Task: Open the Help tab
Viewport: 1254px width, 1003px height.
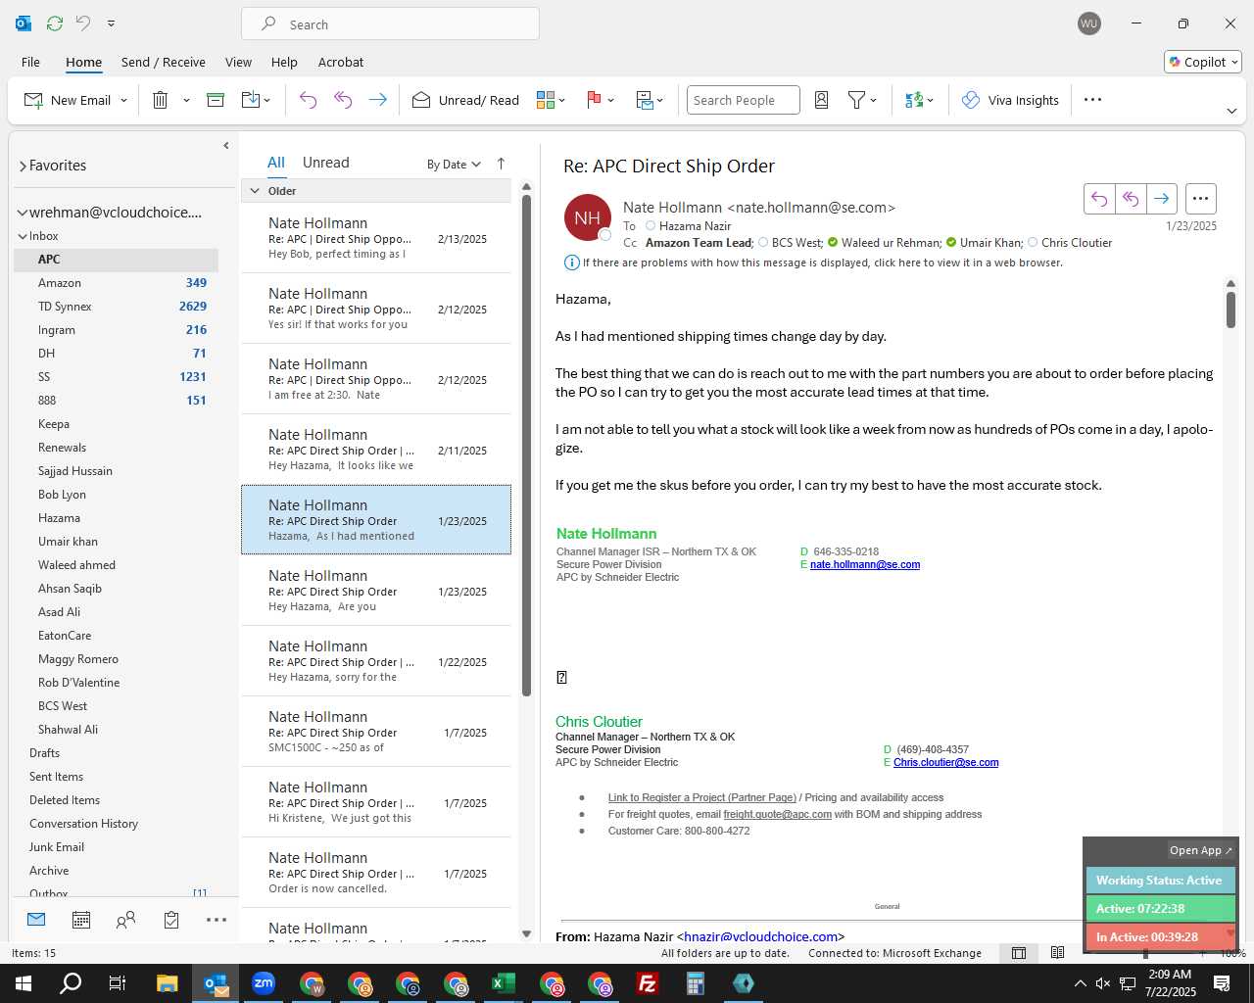Action: (284, 62)
